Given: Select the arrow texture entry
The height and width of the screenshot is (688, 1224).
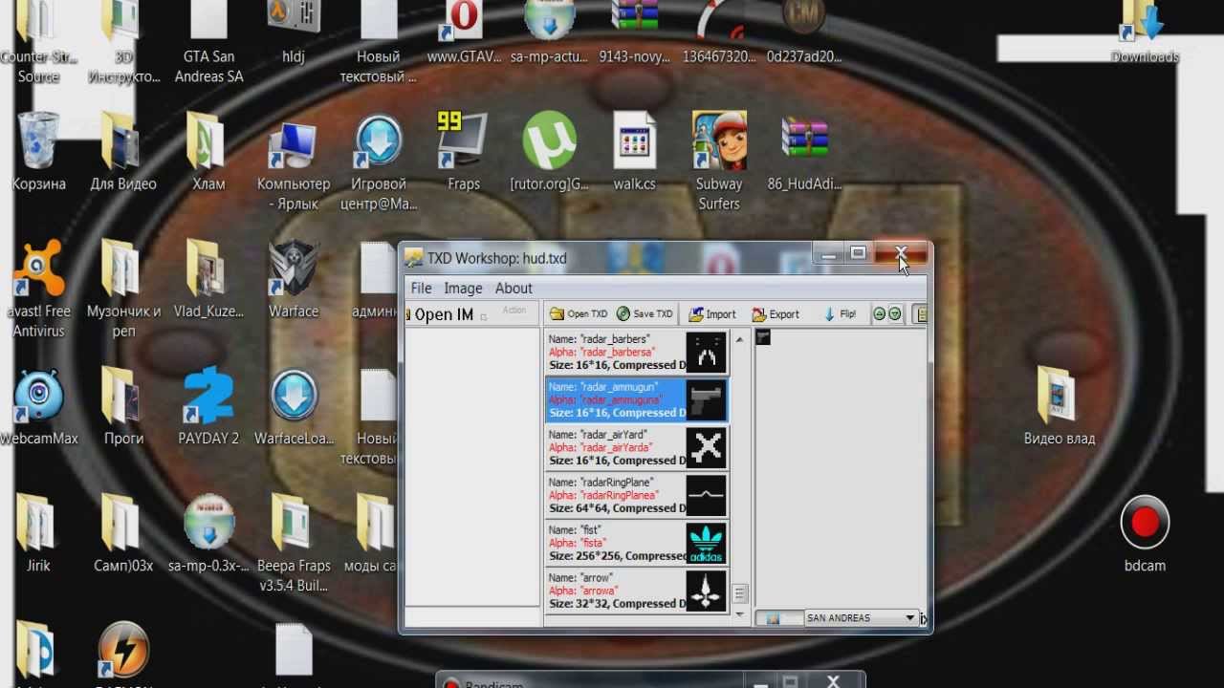Looking at the screenshot, I should tap(637, 591).
